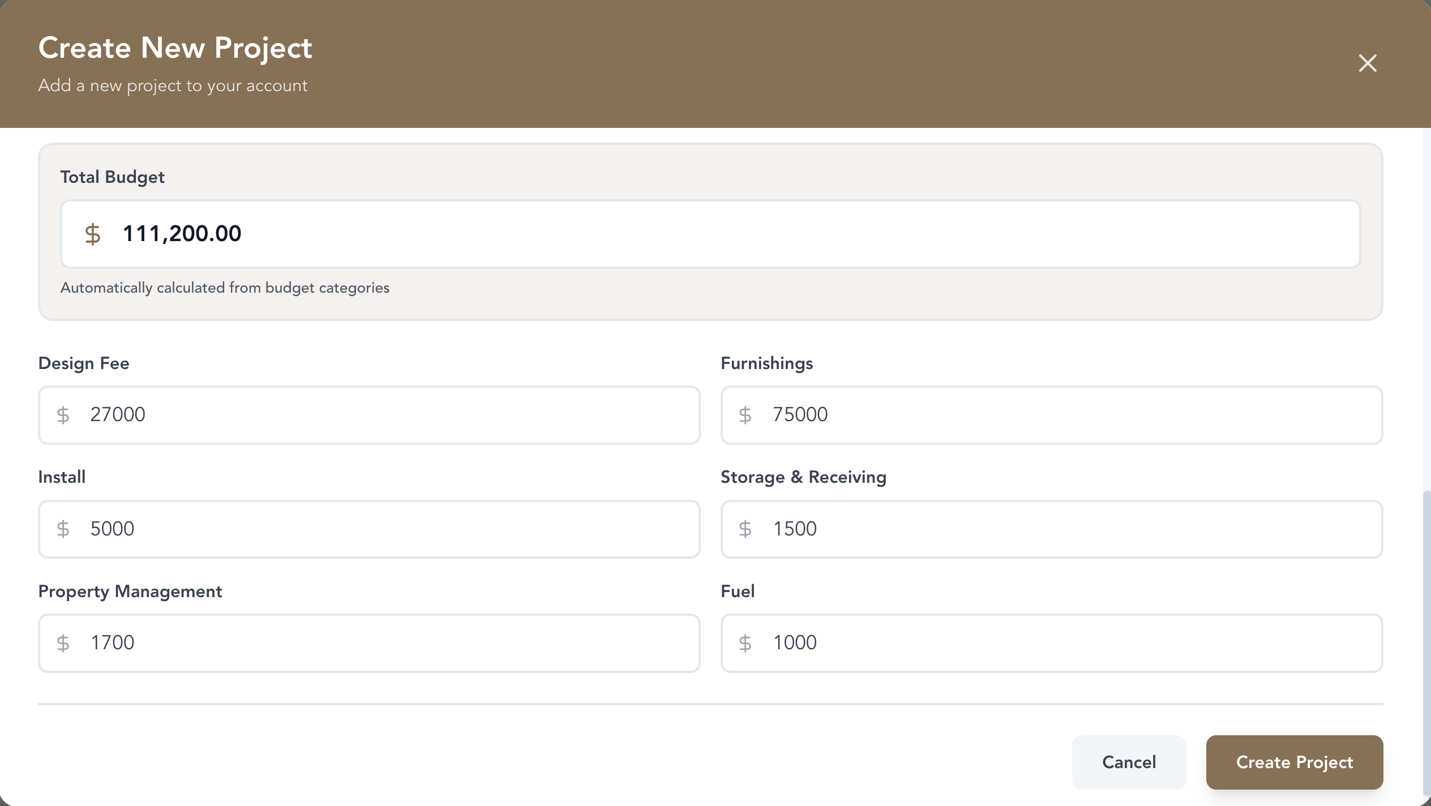Click the X to dismiss the dialog

click(x=1368, y=63)
